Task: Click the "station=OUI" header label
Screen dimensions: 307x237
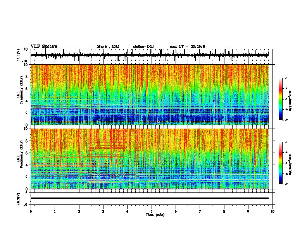Action: pos(143,46)
